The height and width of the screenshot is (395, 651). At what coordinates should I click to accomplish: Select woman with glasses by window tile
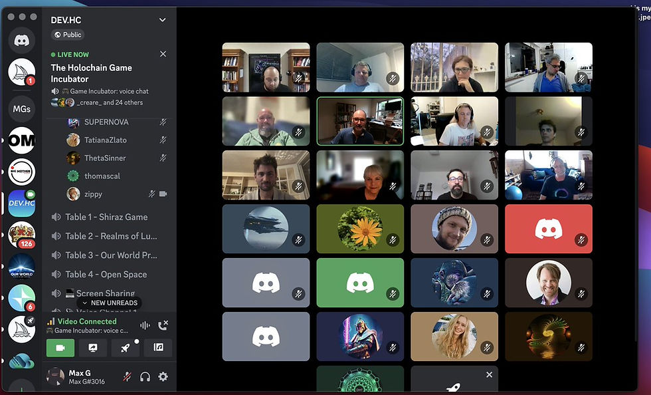click(454, 67)
